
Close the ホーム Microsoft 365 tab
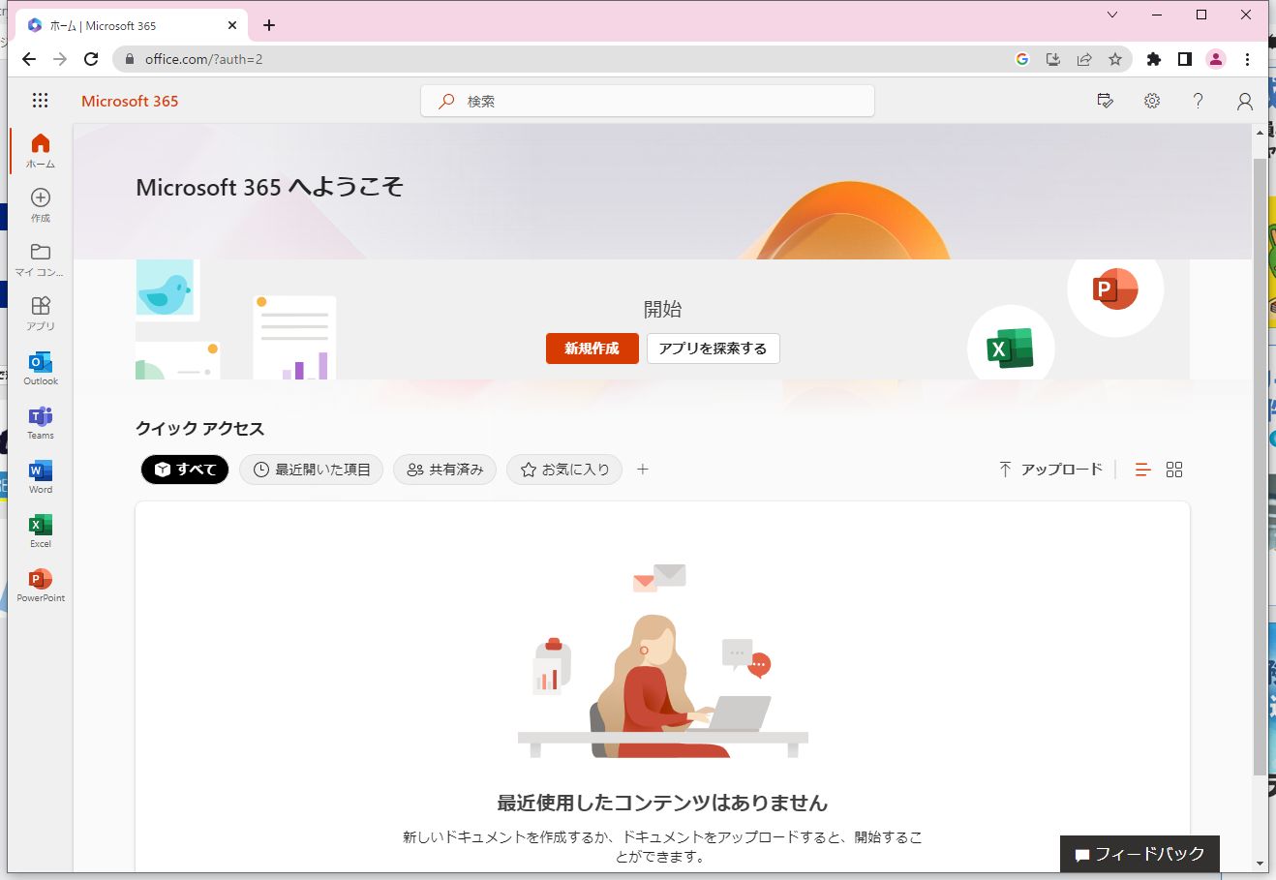click(233, 25)
